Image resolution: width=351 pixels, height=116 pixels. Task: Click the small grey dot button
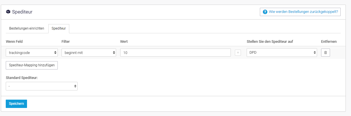(238, 53)
